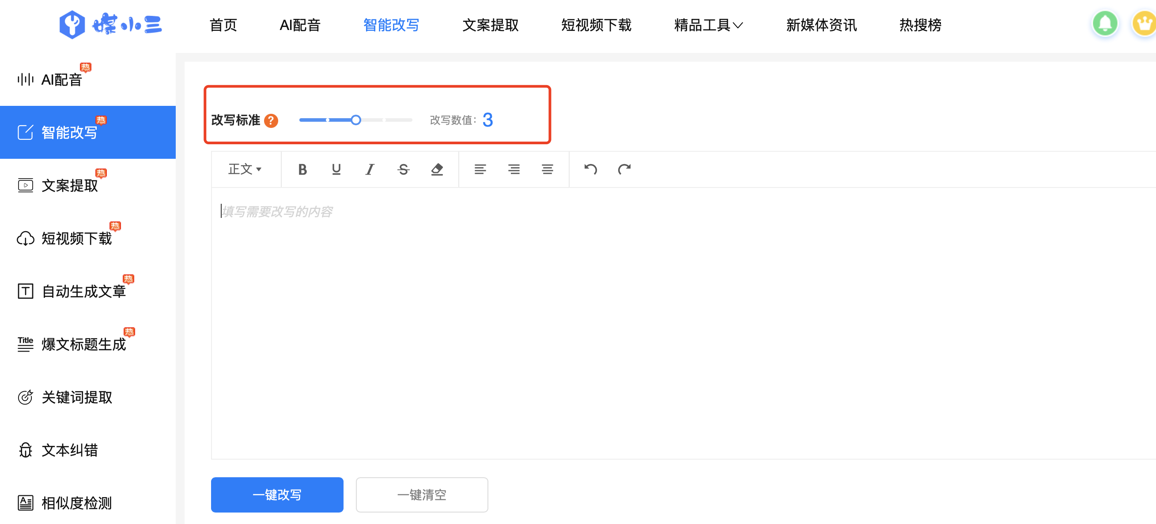Viewport: 1156px width, 524px height.
Task: Toggle italic formatting
Action: pyautogui.click(x=369, y=169)
